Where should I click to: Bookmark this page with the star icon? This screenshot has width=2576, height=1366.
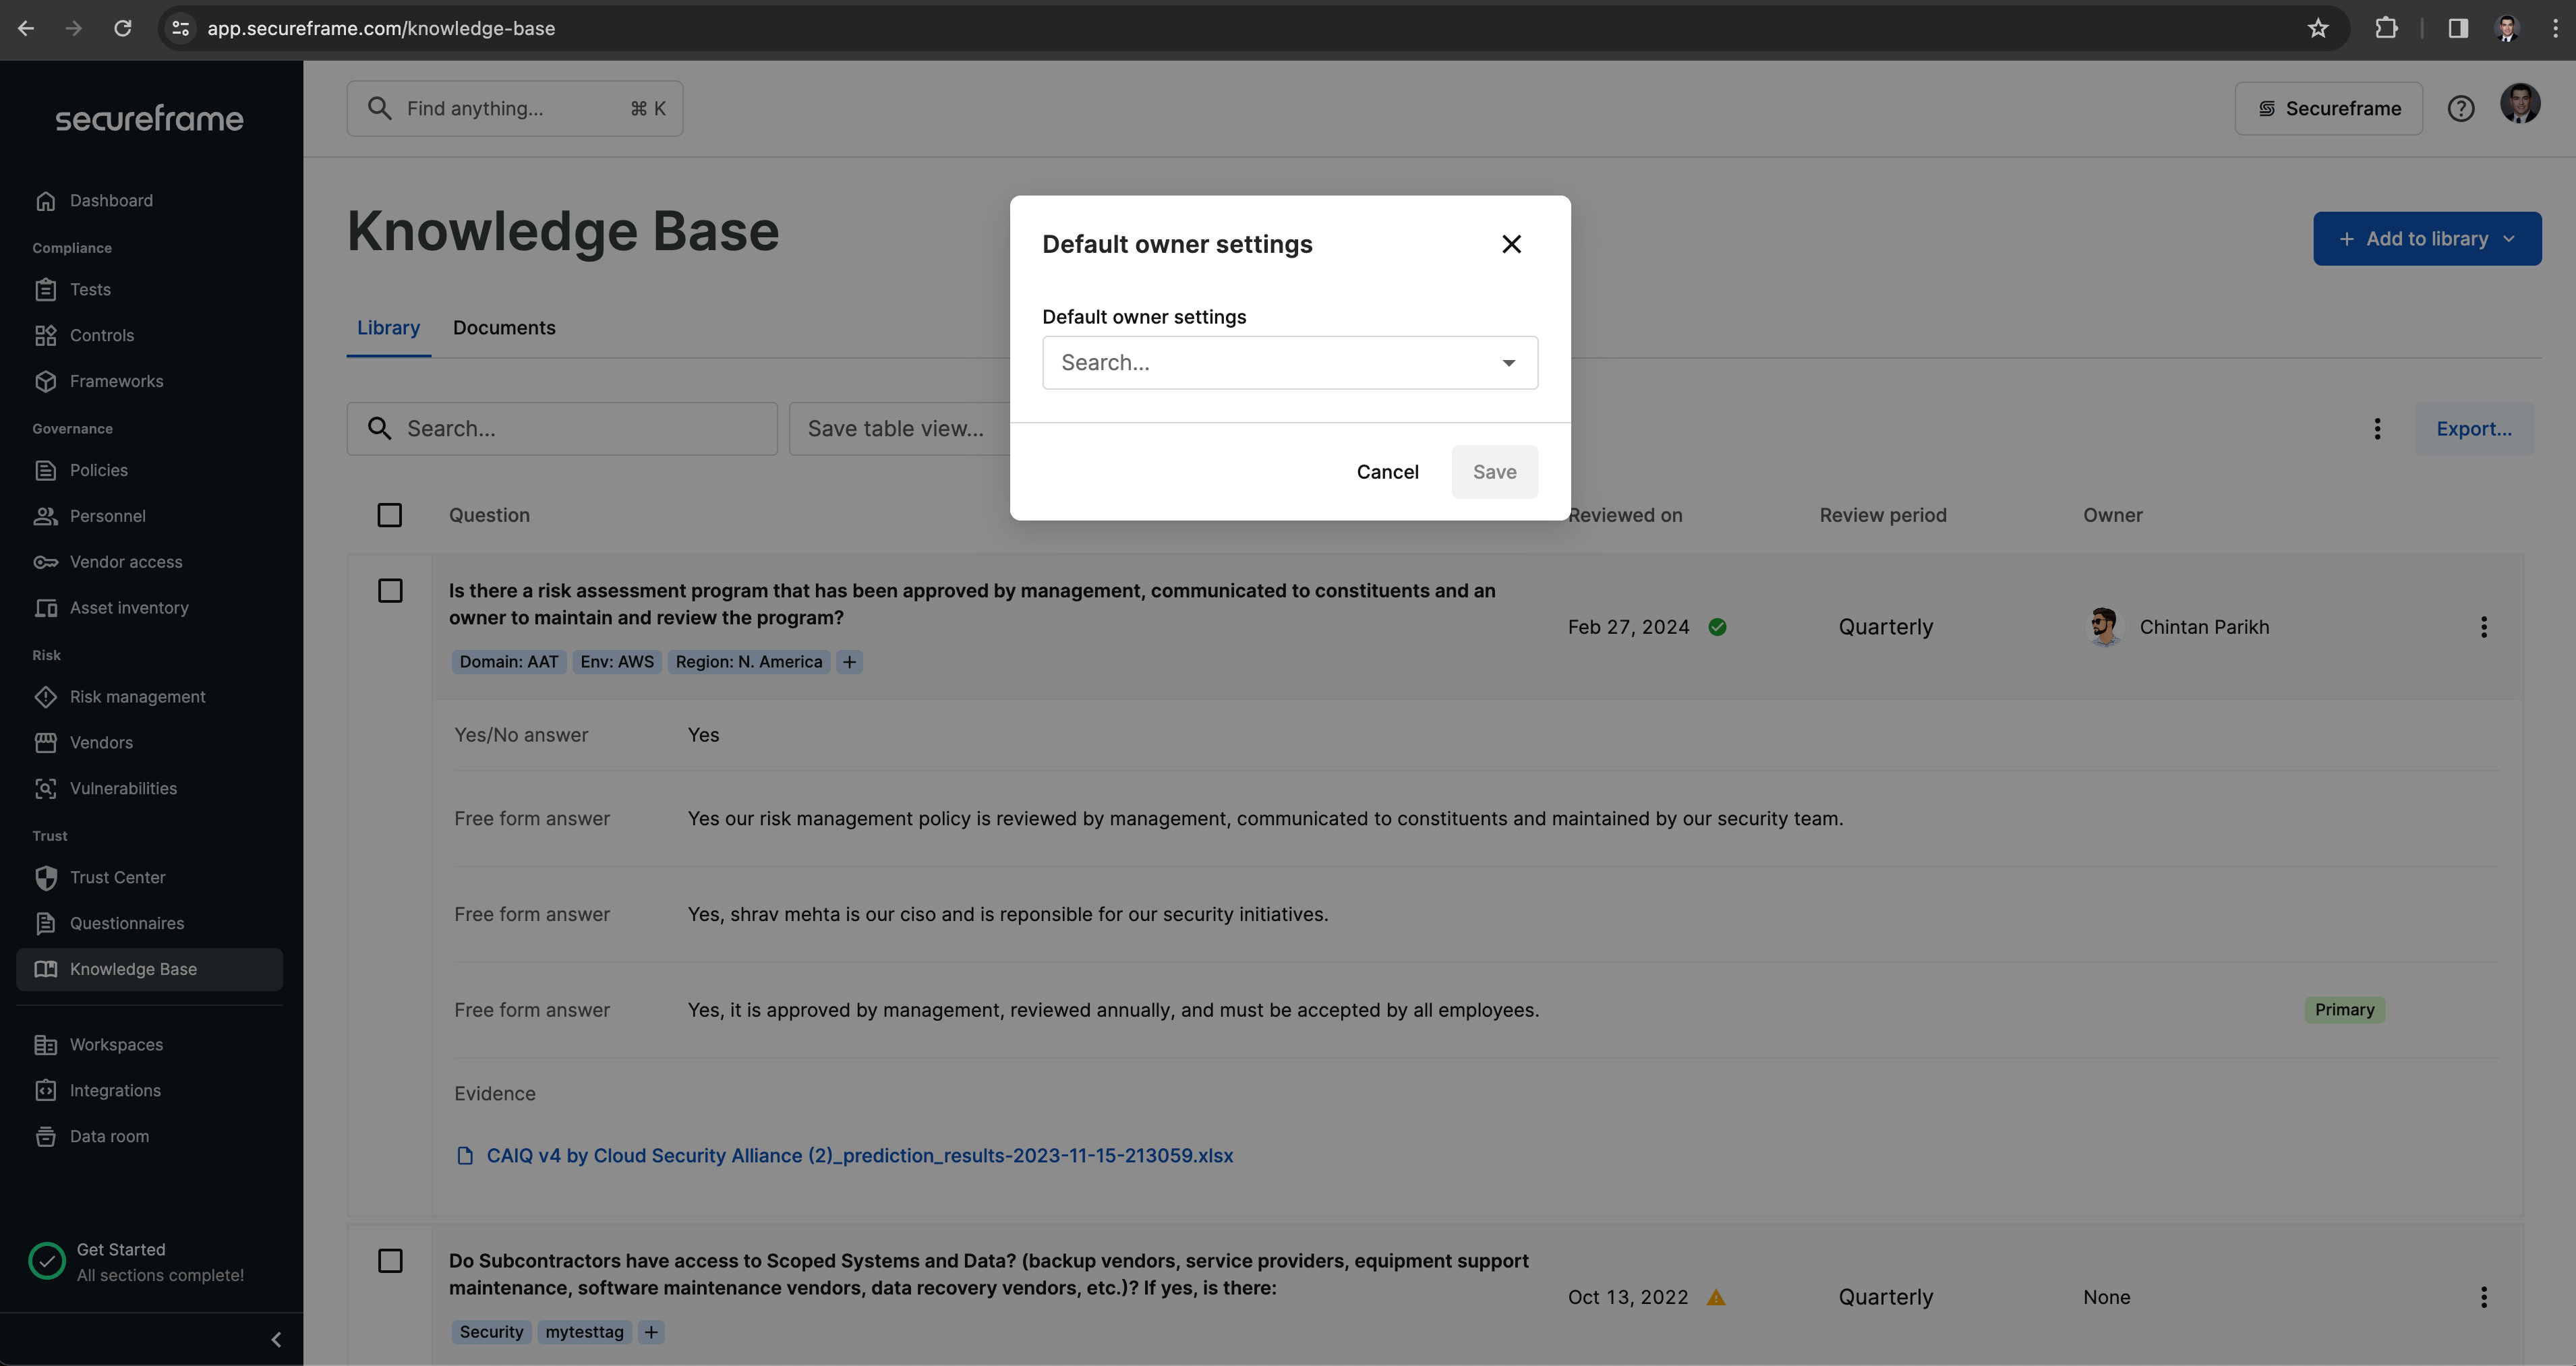(x=2318, y=29)
